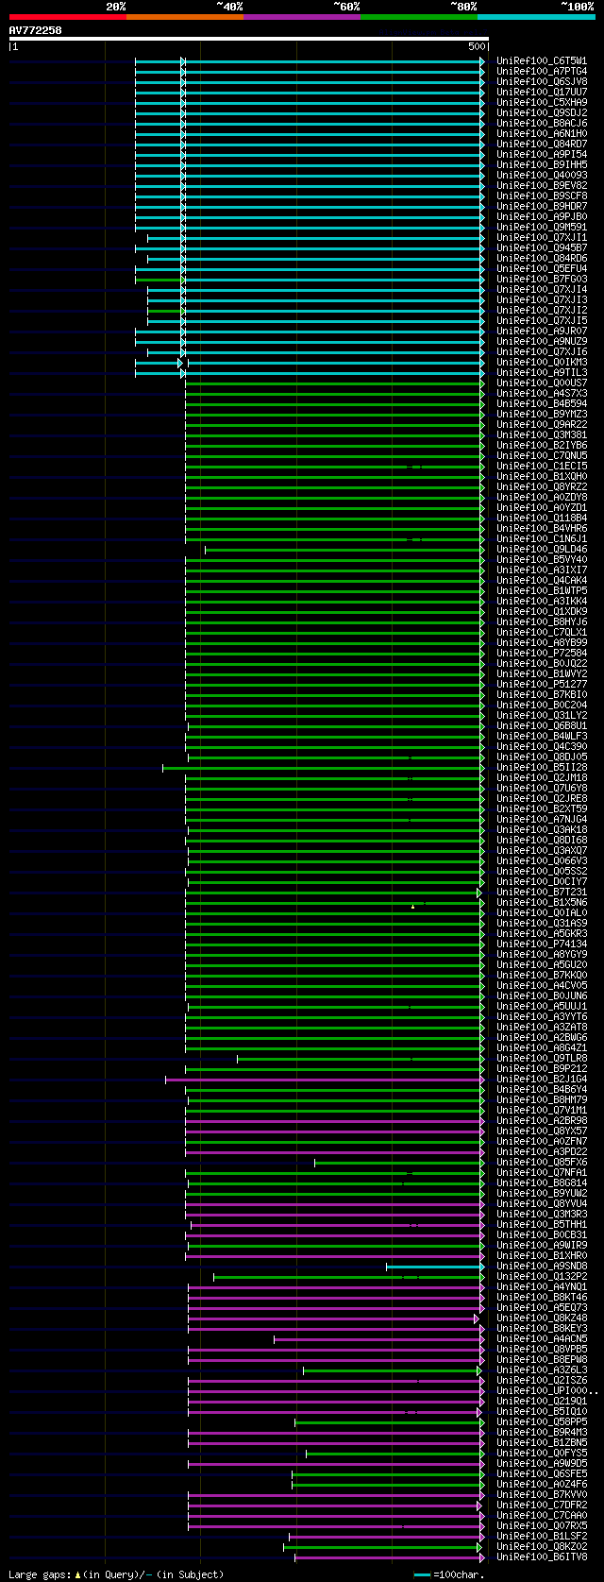Open hit UniRef100_C6T5W1
Image resolution: width=604 pixels, height=1582 pixels.
[542, 60]
